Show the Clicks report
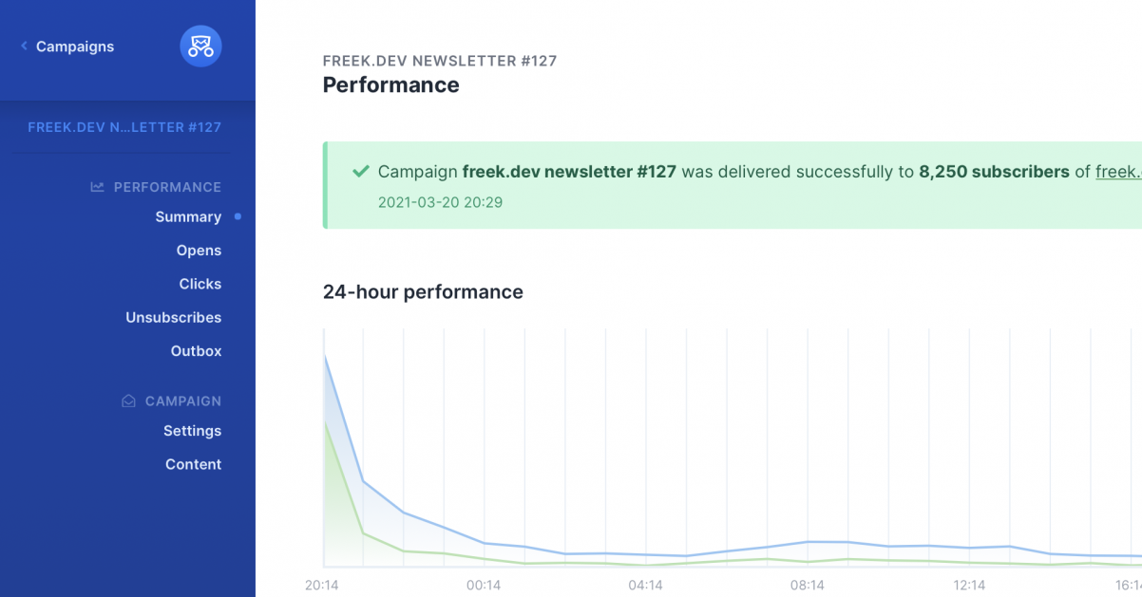 (x=200, y=284)
